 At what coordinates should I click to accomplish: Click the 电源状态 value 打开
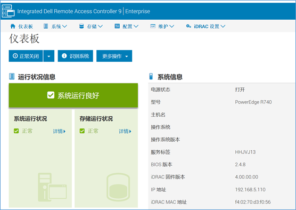tap(240, 90)
